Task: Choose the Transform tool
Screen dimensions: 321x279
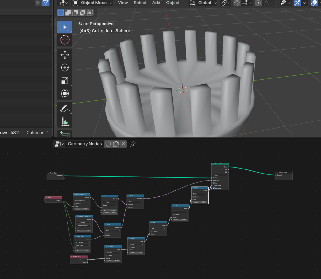Action: 65,94
